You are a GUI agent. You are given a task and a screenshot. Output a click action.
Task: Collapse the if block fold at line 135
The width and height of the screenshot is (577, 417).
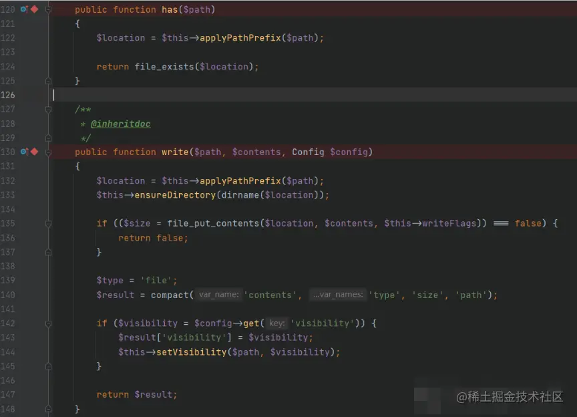coord(48,224)
